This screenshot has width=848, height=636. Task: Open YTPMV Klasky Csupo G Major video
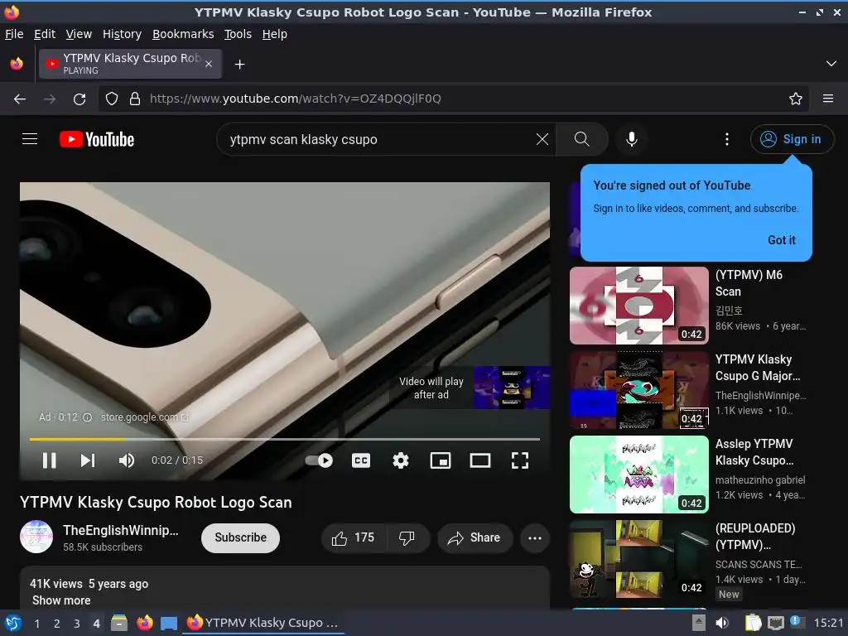[757, 368]
